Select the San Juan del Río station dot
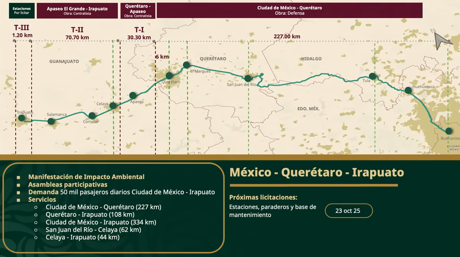 pos(248,79)
